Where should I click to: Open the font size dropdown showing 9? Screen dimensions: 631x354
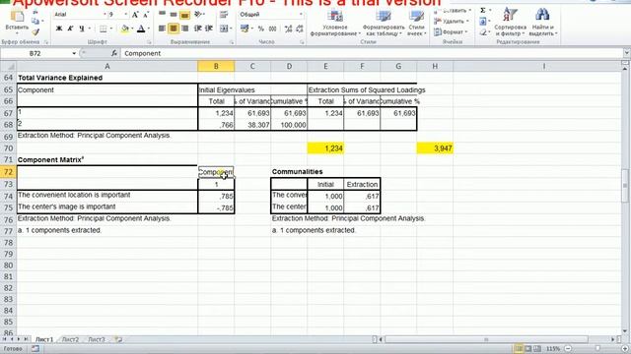click(x=125, y=15)
